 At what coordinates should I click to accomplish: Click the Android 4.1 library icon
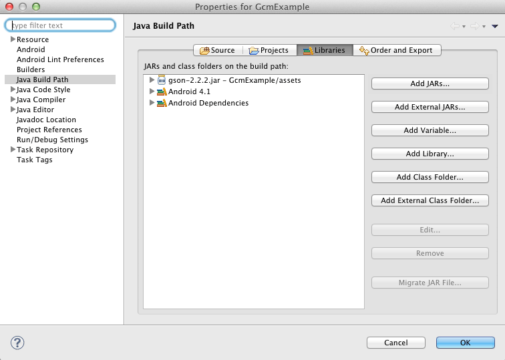tap(162, 92)
